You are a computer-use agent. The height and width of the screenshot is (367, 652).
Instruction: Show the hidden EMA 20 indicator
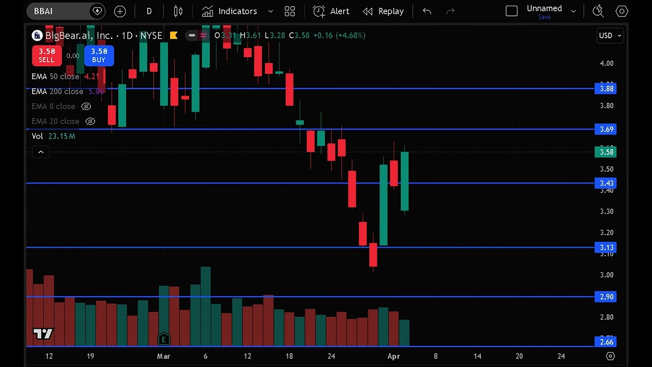point(90,121)
